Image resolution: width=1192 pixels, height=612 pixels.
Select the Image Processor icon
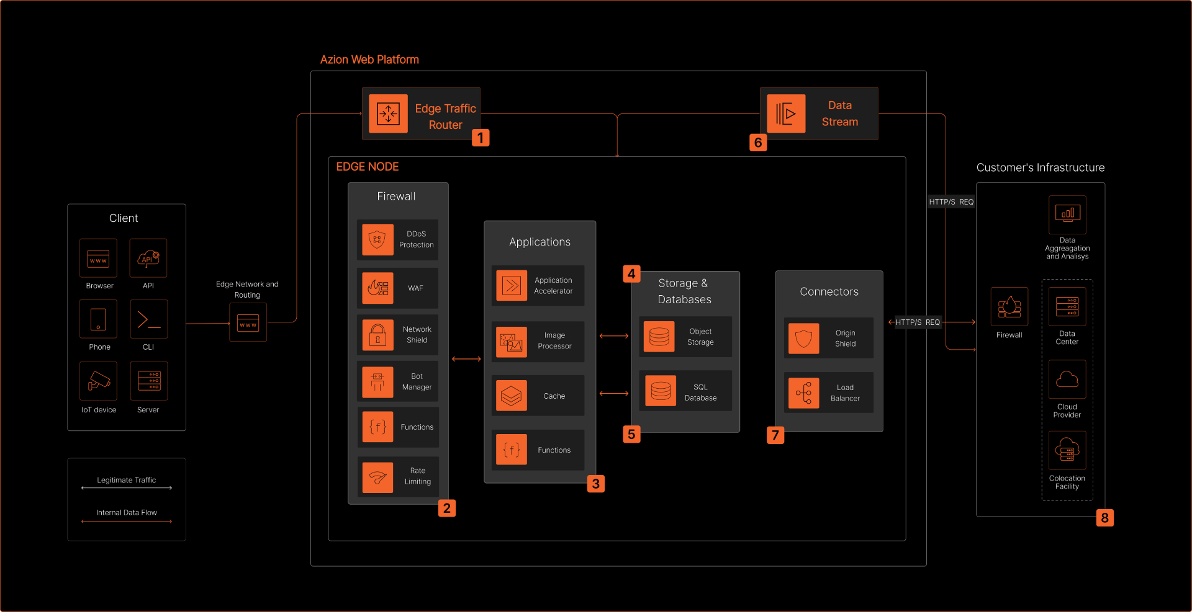(512, 342)
